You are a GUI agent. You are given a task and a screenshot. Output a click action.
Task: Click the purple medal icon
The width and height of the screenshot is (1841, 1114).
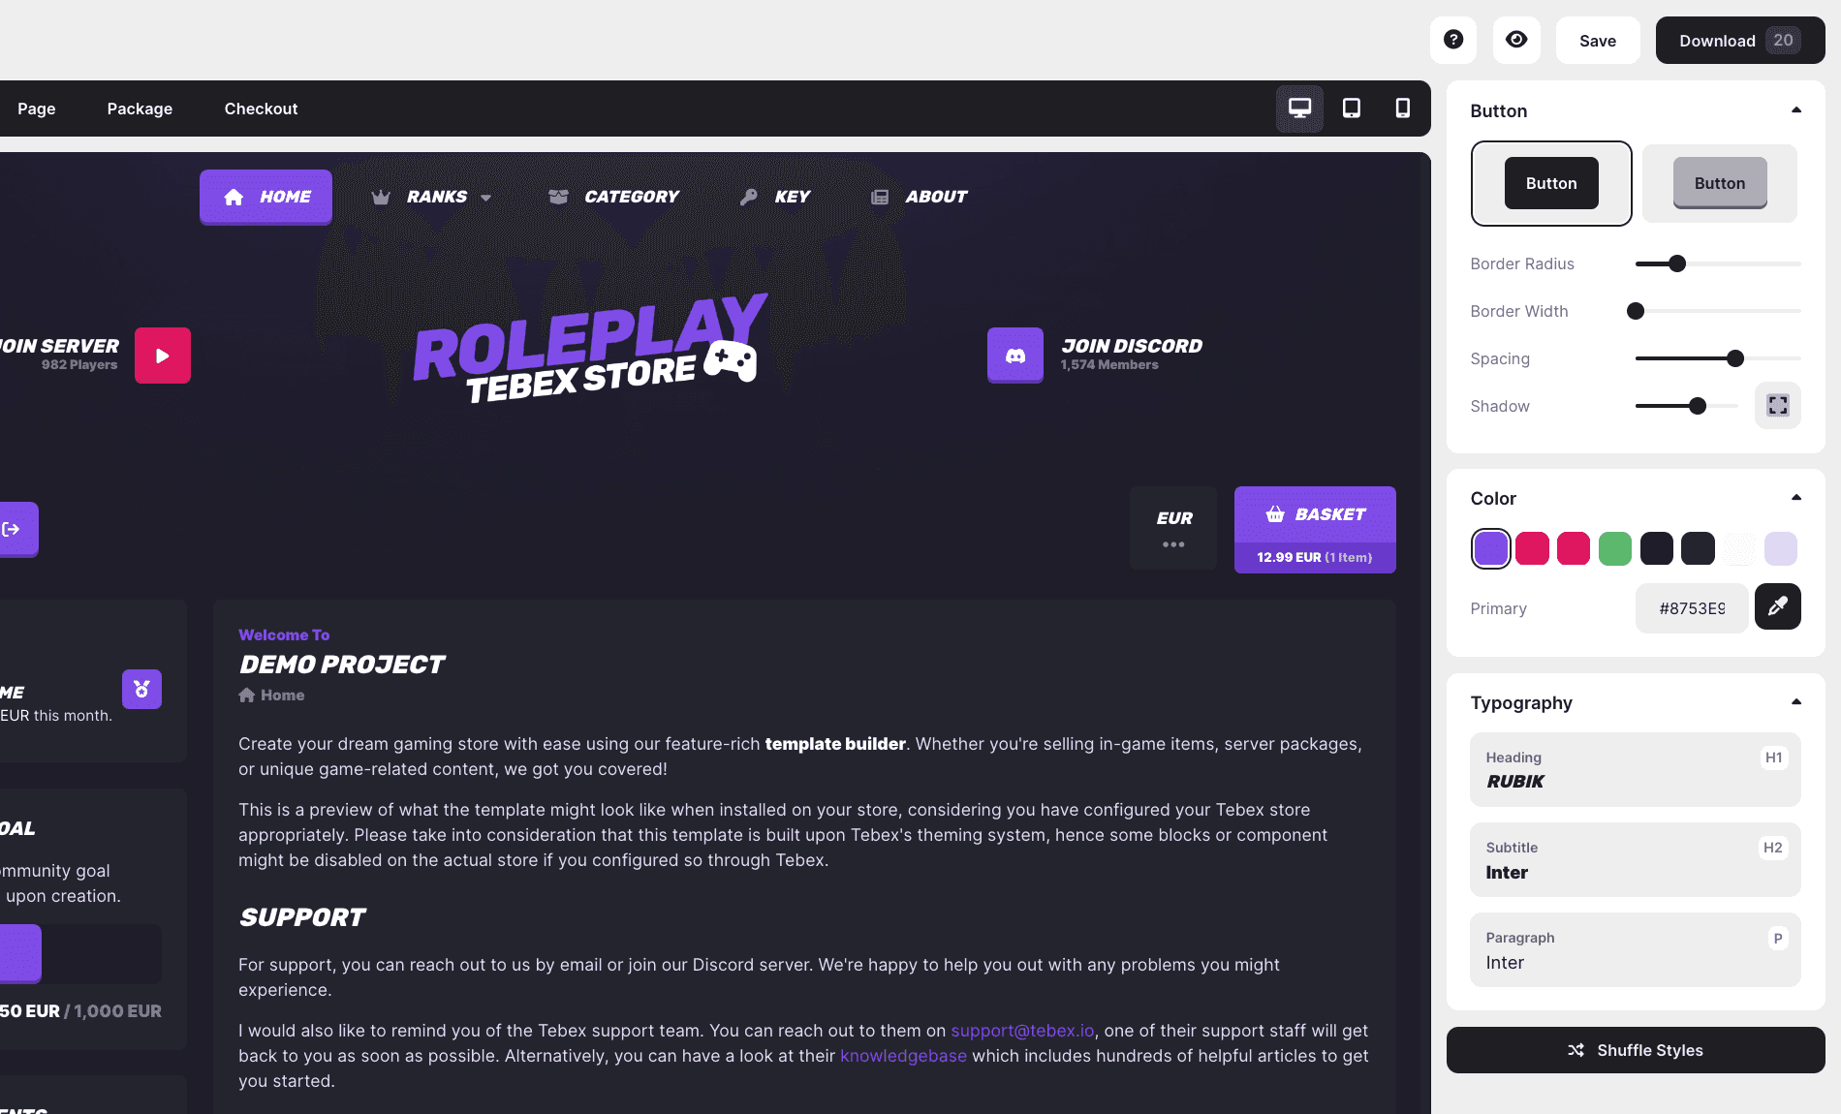(141, 690)
